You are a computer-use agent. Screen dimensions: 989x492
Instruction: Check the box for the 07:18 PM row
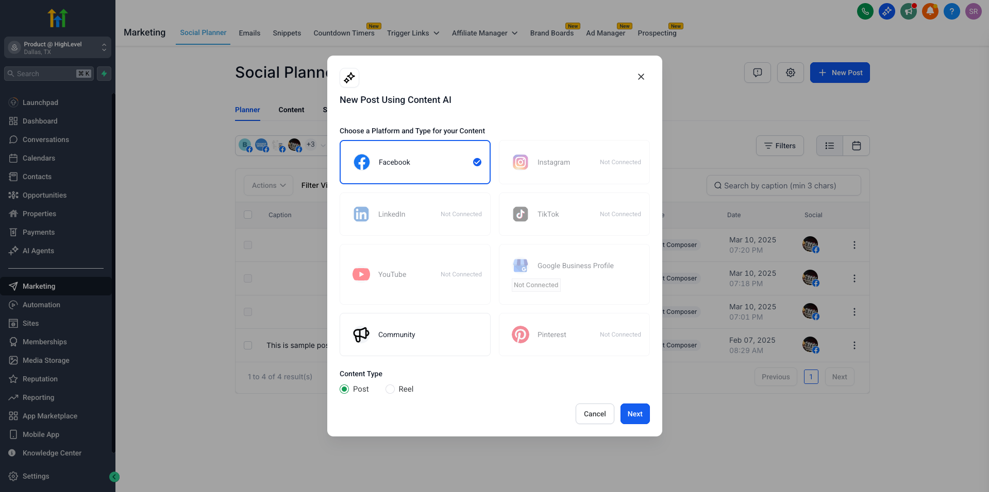pyautogui.click(x=248, y=278)
